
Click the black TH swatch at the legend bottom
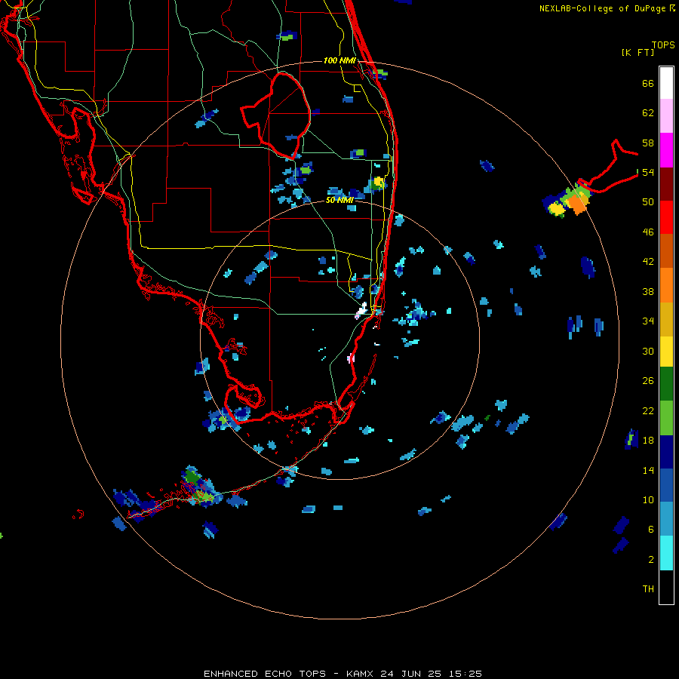(666, 587)
